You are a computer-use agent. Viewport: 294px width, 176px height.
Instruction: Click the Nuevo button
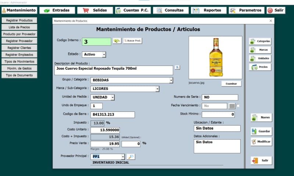point(261,117)
